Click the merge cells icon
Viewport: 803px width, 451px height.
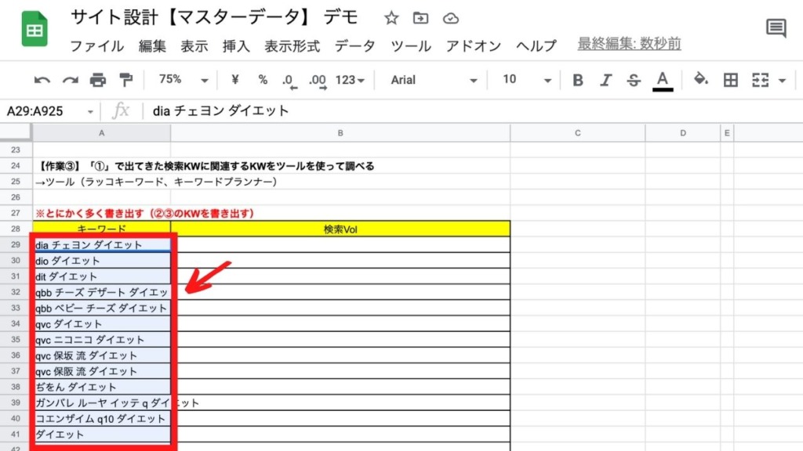pos(761,81)
